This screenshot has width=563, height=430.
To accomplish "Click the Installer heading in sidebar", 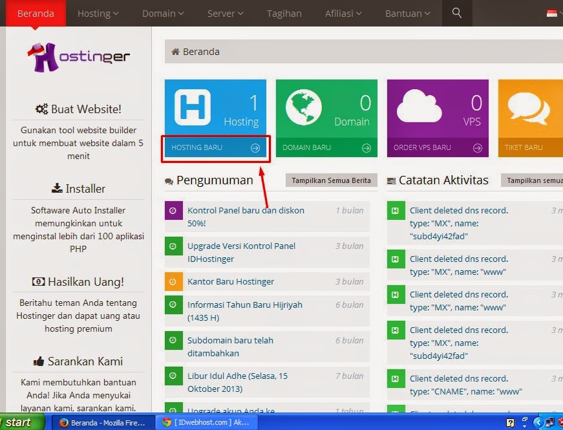I will click(85, 189).
